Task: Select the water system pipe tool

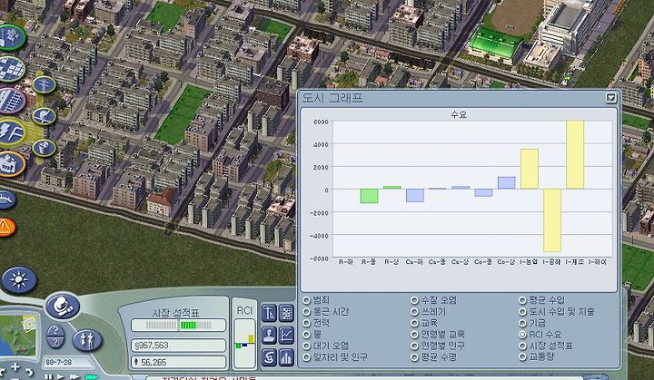Action: click(44, 116)
